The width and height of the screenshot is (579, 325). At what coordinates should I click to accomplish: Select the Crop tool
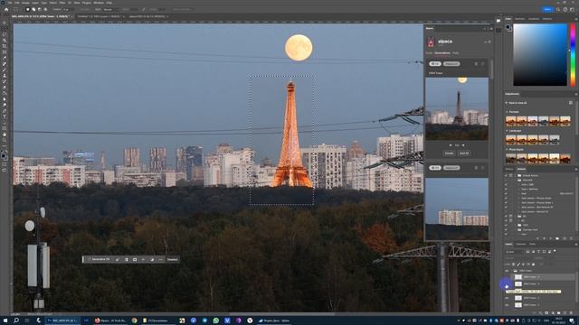(x=5, y=46)
